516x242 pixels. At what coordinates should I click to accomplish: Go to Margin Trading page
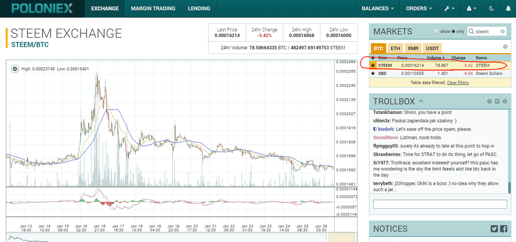pos(153,8)
